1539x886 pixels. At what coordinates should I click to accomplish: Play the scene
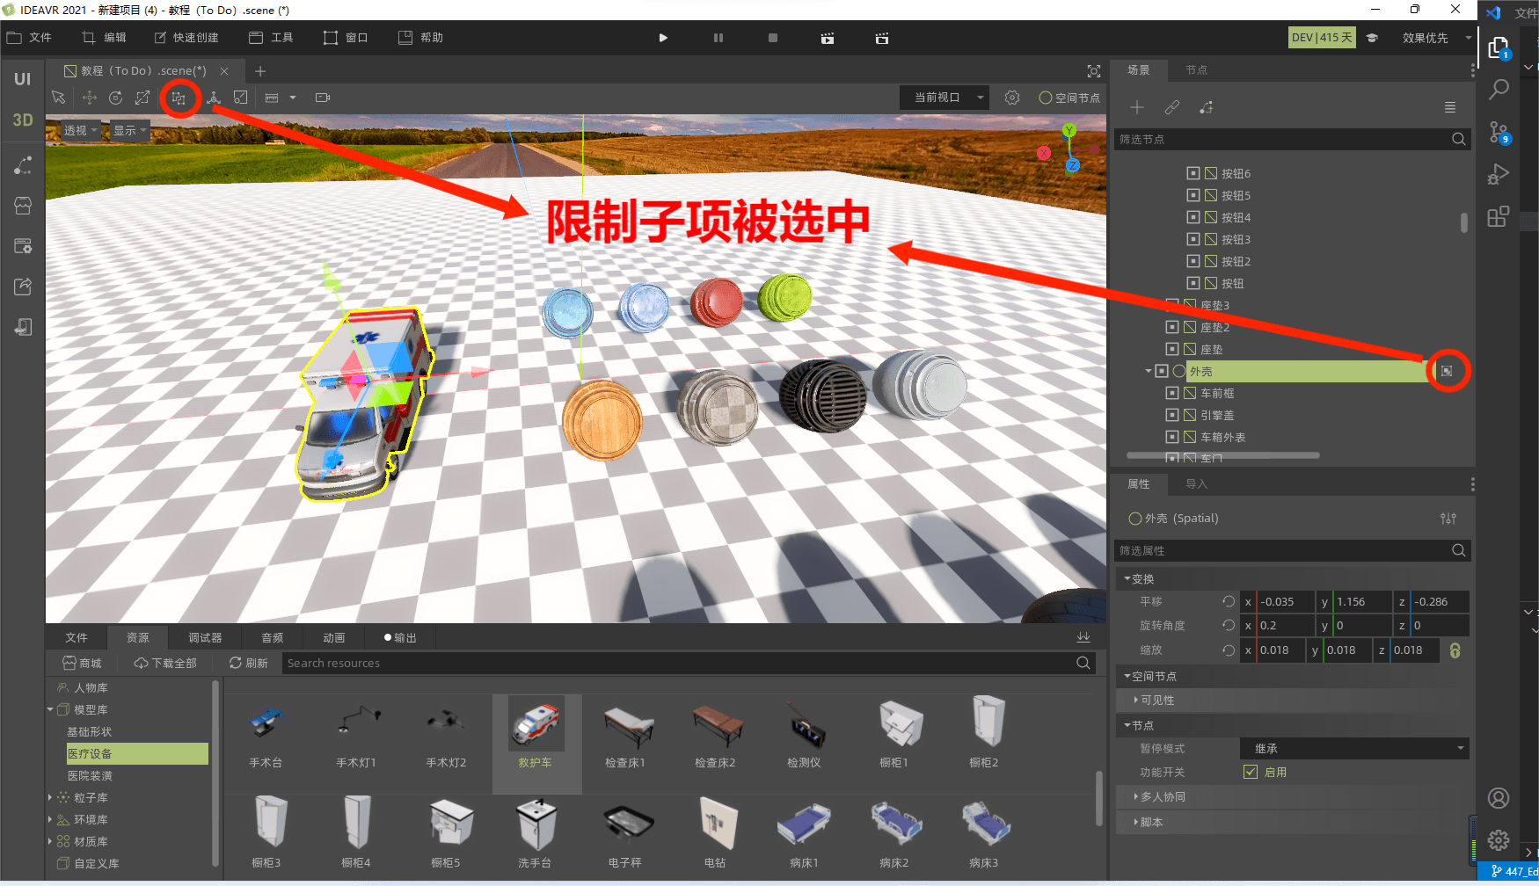pyautogui.click(x=663, y=38)
